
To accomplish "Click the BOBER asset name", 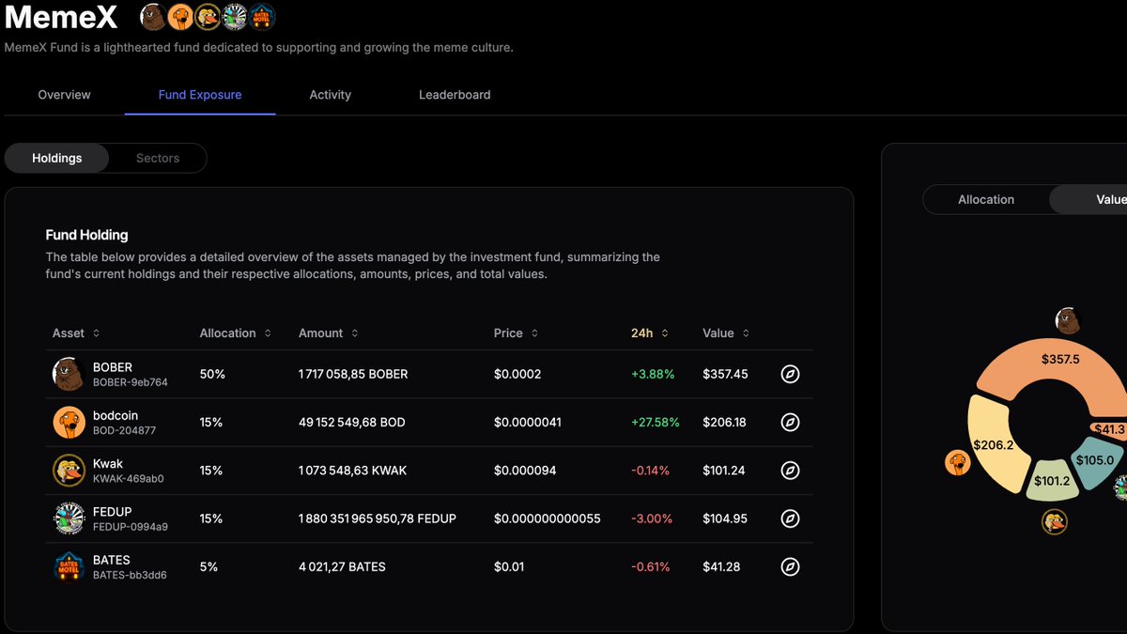I will tap(113, 367).
